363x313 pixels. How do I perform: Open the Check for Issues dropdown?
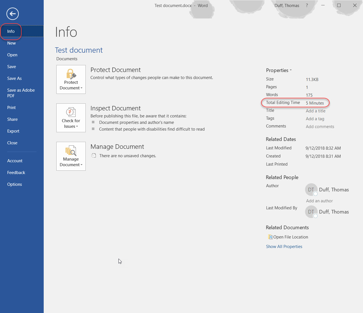[71, 118]
